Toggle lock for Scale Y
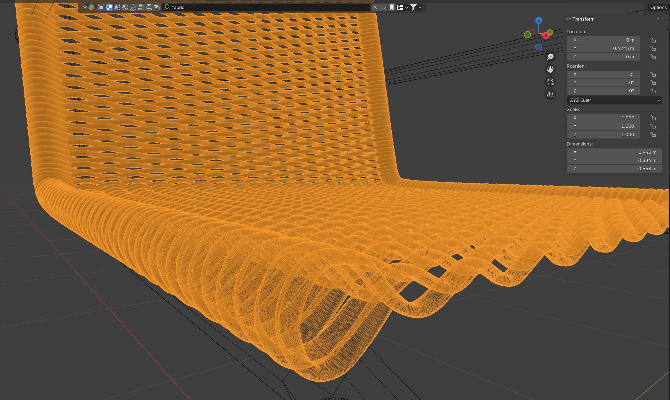 [x=653, y=126]
